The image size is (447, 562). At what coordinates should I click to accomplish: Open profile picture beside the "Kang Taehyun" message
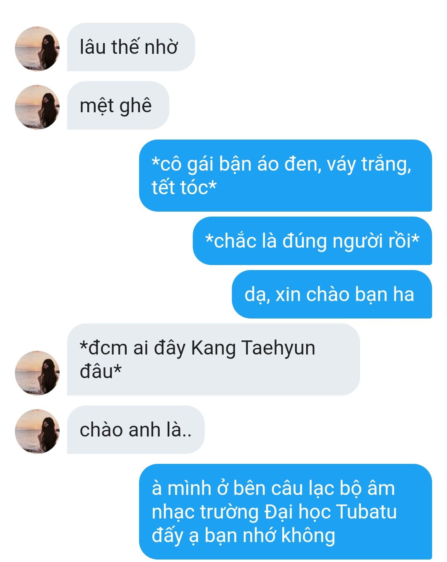37,373
